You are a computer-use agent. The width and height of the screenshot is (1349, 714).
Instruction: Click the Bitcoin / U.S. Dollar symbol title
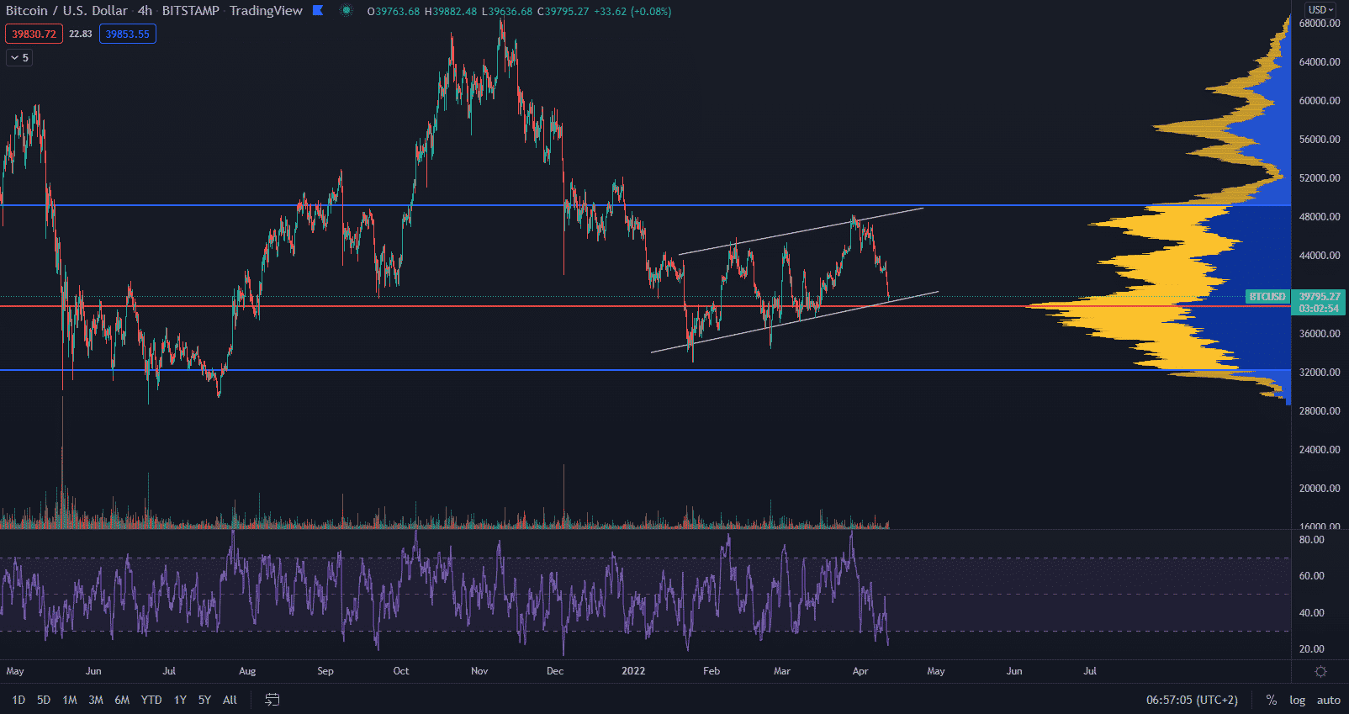pyautogui.click(x=66, y=11)
